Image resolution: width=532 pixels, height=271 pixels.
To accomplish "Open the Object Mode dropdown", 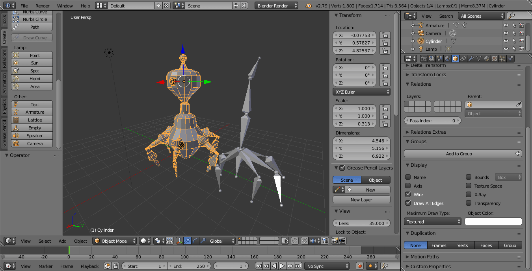I will pyautogui.click(x=115, y=241).
